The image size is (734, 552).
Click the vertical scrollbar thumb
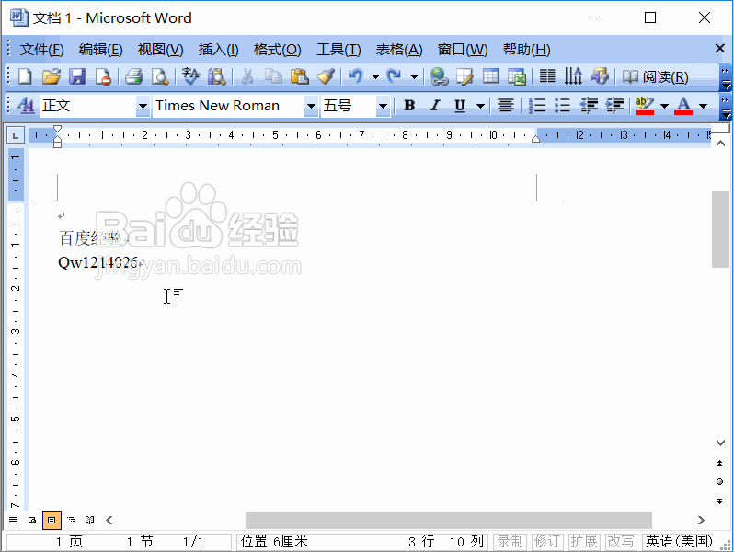coord(720,229)
